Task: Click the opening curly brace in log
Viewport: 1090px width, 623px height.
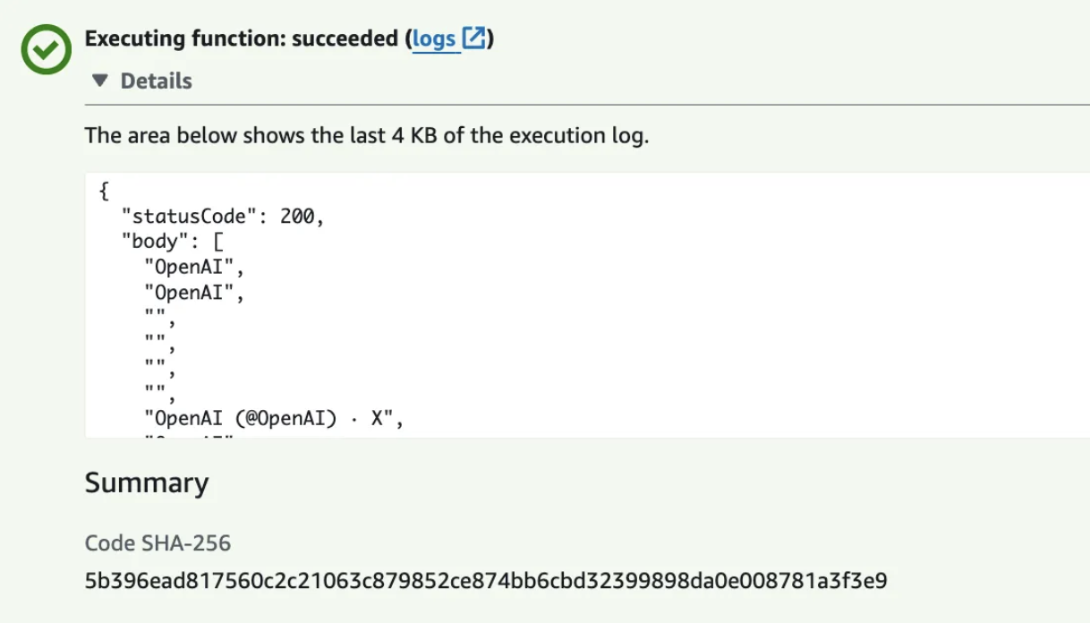Action: [104, 192]
